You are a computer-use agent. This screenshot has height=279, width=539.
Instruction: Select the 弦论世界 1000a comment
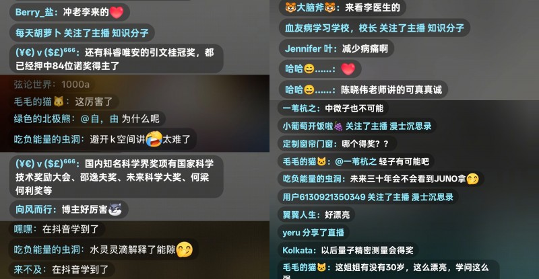click(52, 85)
